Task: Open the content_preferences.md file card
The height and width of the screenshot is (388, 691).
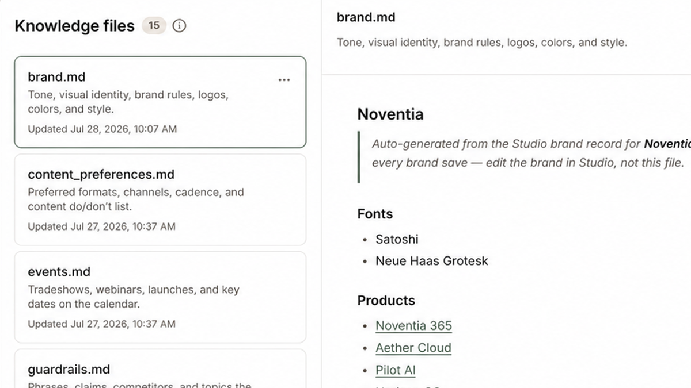Action: click(x=160, y=200)
